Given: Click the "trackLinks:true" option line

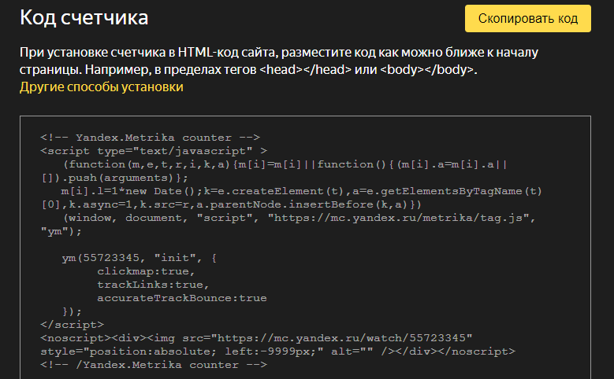Looking at the screenshot, I should 152,285.
